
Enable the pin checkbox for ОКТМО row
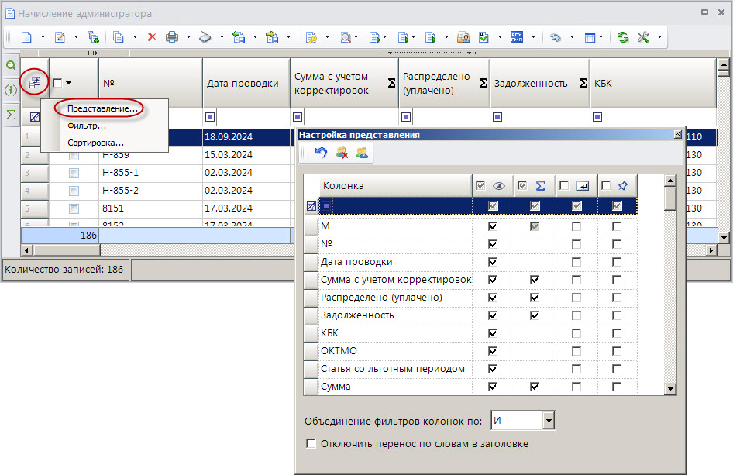(x=617, y=351)
